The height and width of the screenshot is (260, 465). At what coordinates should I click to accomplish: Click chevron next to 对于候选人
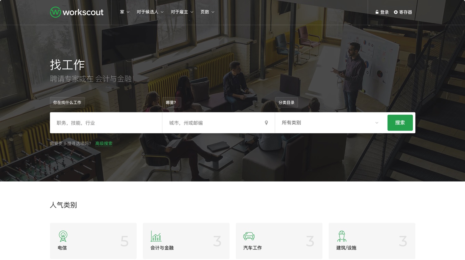tap(162, 12)
